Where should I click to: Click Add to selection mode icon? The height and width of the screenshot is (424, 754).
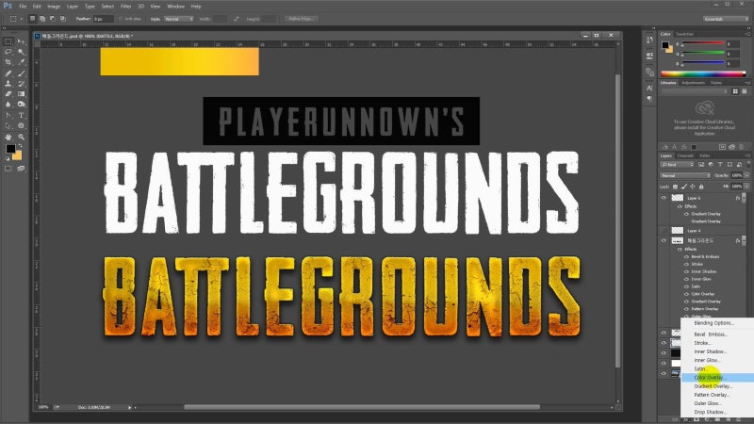[42, 19]
